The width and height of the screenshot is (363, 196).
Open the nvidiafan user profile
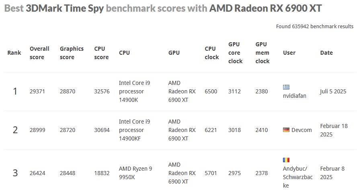tap(295, 96)
